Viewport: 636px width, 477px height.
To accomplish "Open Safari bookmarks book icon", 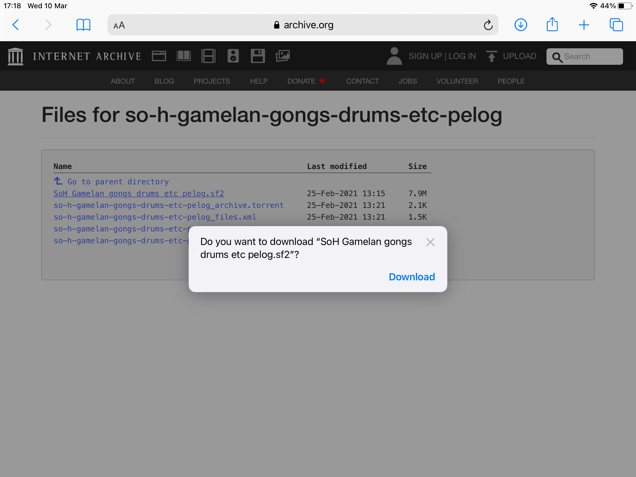I will pos(83,25).
